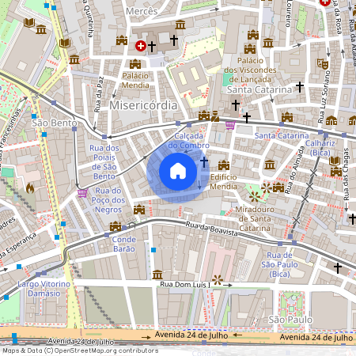Select the São Paulo neighborhood label
Screen dimensions: 356x356
pyautogui.click(x=290, y=320)
